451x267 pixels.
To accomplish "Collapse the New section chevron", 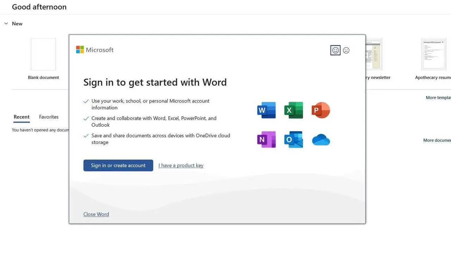I will (x=6, y=24).
